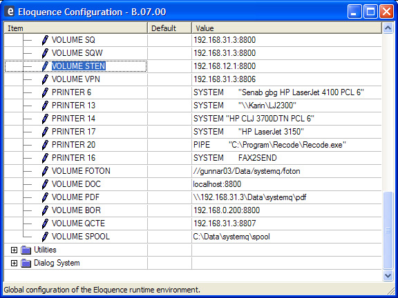398x298 pixels.
Task: Click the pencil icon beside VOLUME SQW
Action: pos(45,53)
